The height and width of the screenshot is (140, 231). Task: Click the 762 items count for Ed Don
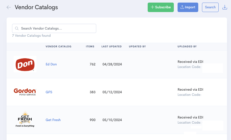[x=93, y=64]
